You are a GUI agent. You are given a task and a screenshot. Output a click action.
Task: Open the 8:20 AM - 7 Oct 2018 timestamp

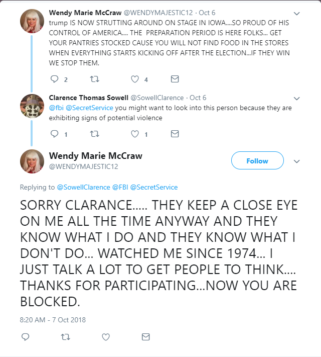click(x=53, y=320)
